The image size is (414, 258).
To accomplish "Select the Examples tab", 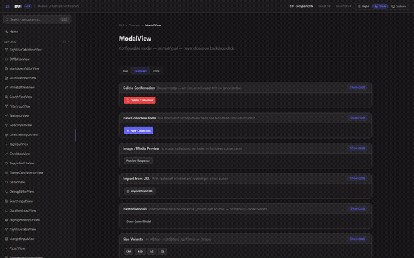I will 140,71.
